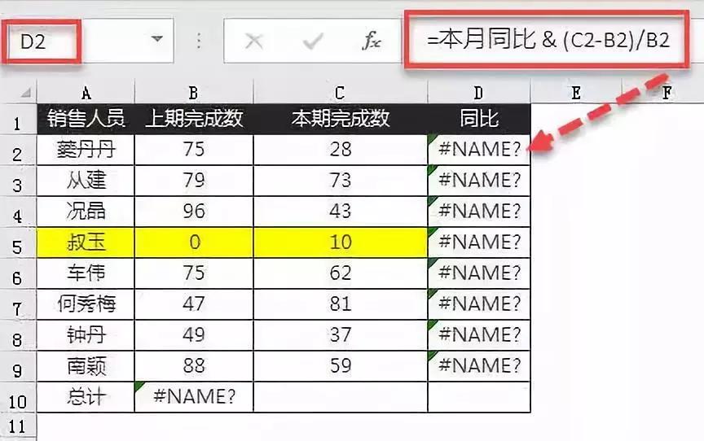Click the Select All corner triangle
Viewport: 704px width, 441px height.
pyautogui.click(x=25, y=93)
